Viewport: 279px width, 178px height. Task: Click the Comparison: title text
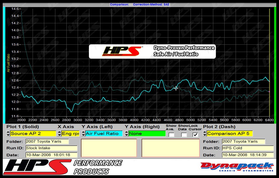119,4
